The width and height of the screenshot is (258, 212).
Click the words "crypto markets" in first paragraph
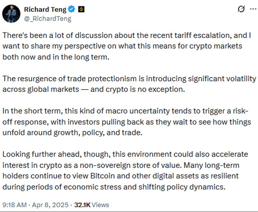[216, 46]
